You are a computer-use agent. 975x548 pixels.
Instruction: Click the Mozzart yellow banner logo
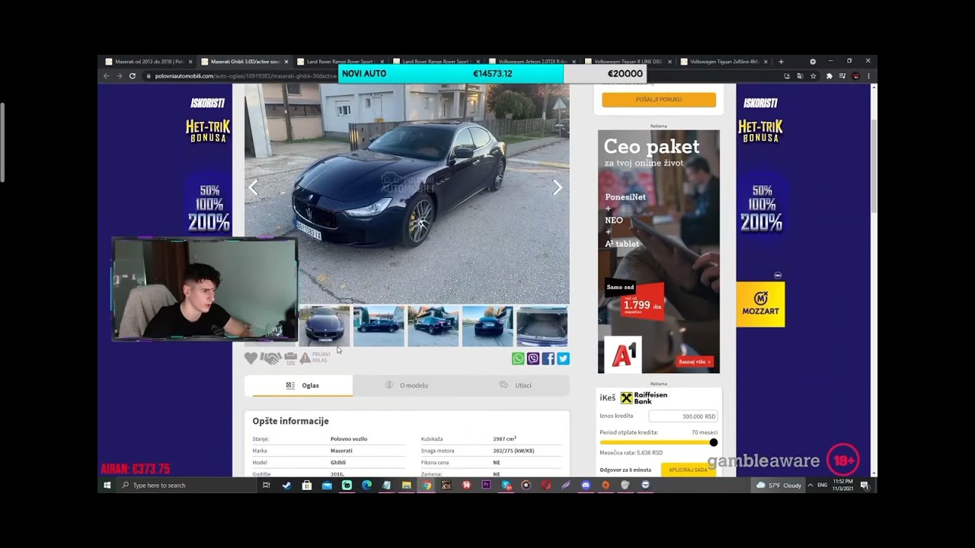tap(760, 304)
